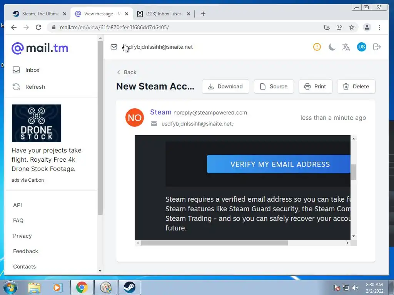Click the email body vertical scrollbar thumb
394x295 pixels.
pos(354,172)
